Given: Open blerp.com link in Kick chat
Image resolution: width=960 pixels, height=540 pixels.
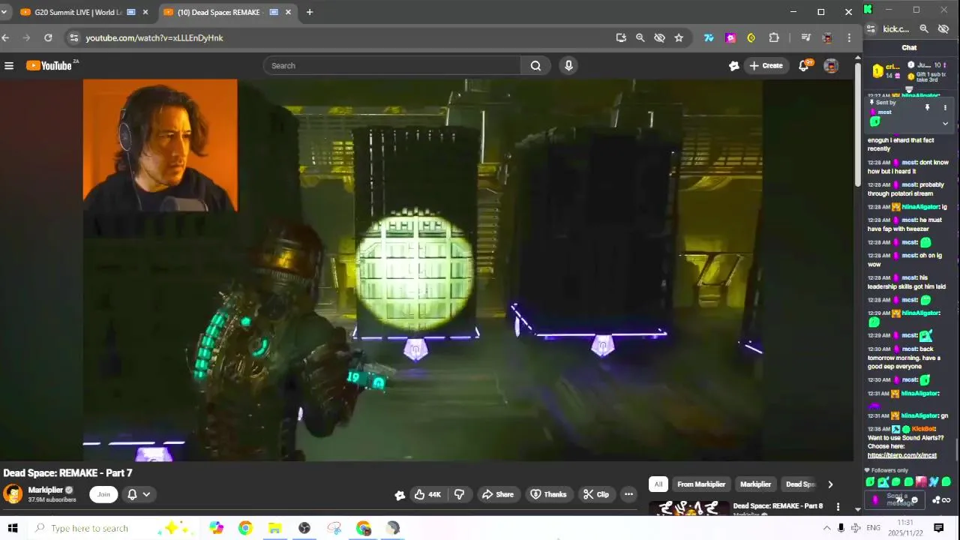Looking at the screenshot, I should coord(902,455).
